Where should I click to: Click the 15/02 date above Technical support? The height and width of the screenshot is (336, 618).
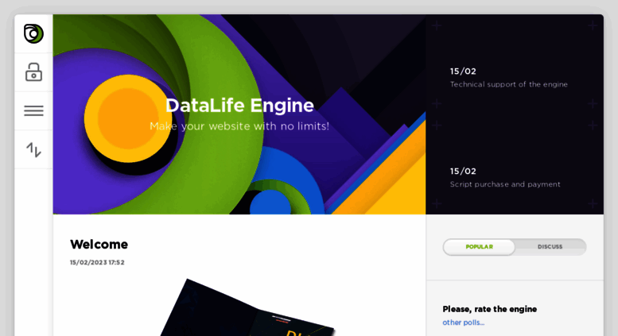point(463,71)
